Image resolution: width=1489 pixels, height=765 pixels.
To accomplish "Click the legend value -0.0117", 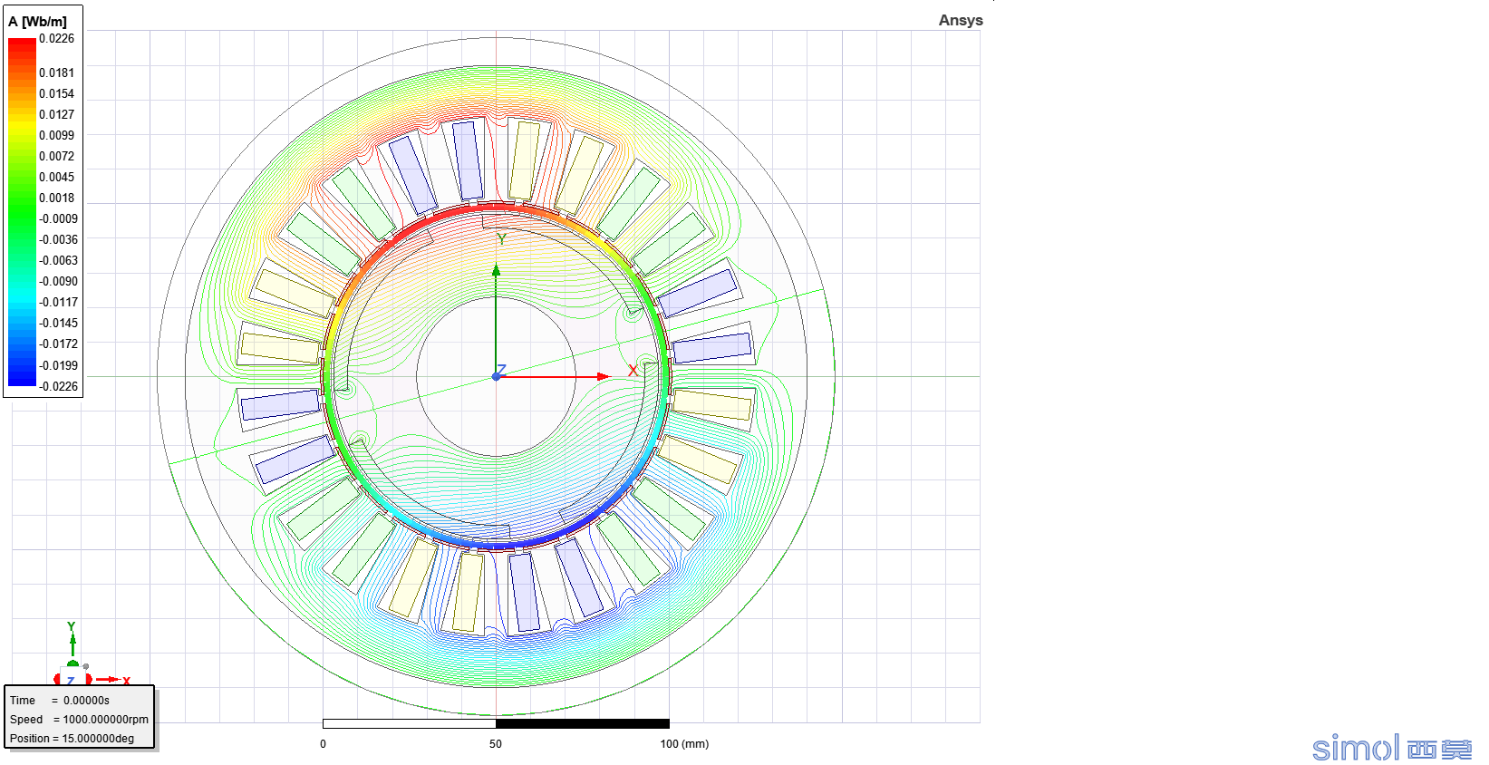I will coord(58,302).
